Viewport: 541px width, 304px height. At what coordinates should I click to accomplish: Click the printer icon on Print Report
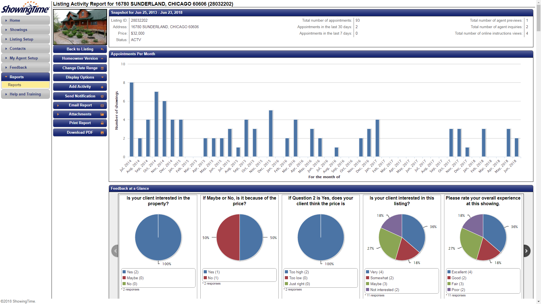point(102,123)
